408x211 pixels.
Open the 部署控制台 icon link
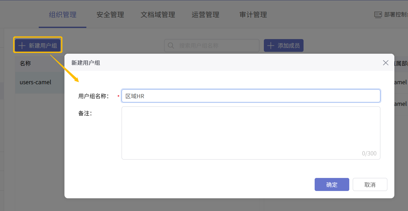point(378,15)
